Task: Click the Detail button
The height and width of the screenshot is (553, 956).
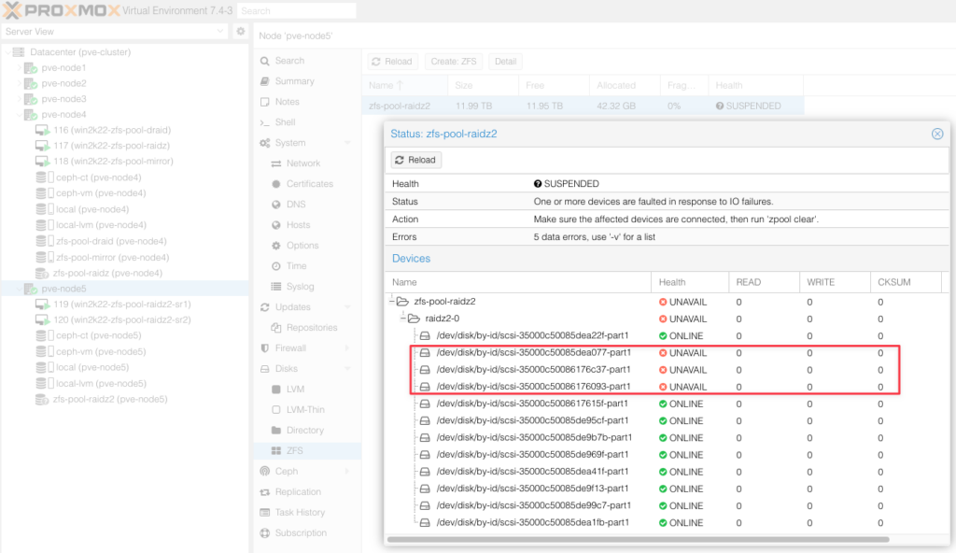Action: [x=505, y=61]
